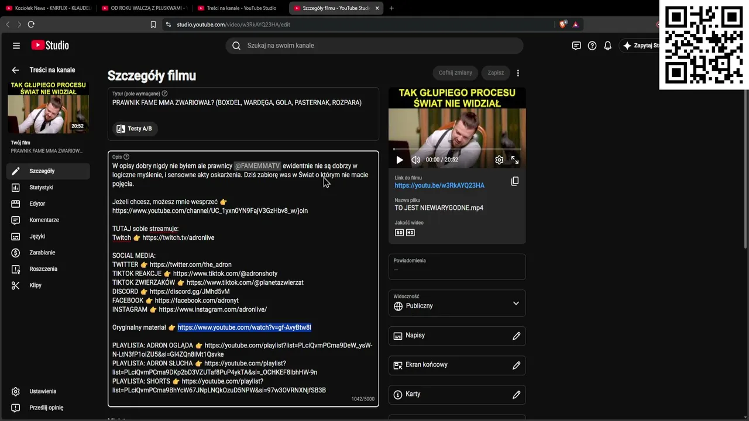The height and width of the screenshot is (421, 749).
Task: Open a new browser tab
Action: click(391, 8)
